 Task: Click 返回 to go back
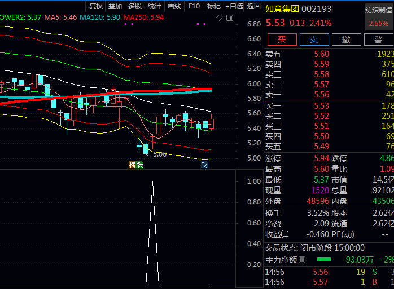(x=254, y=6)
